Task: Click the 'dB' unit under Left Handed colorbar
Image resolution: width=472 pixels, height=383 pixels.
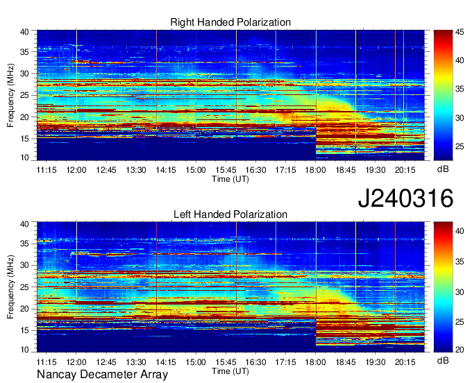Action: coord(443,361)
